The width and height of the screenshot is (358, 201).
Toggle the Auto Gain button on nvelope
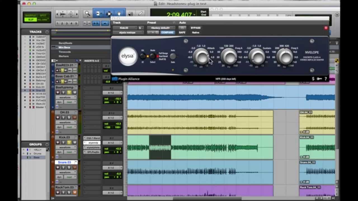tap(173, 56)
